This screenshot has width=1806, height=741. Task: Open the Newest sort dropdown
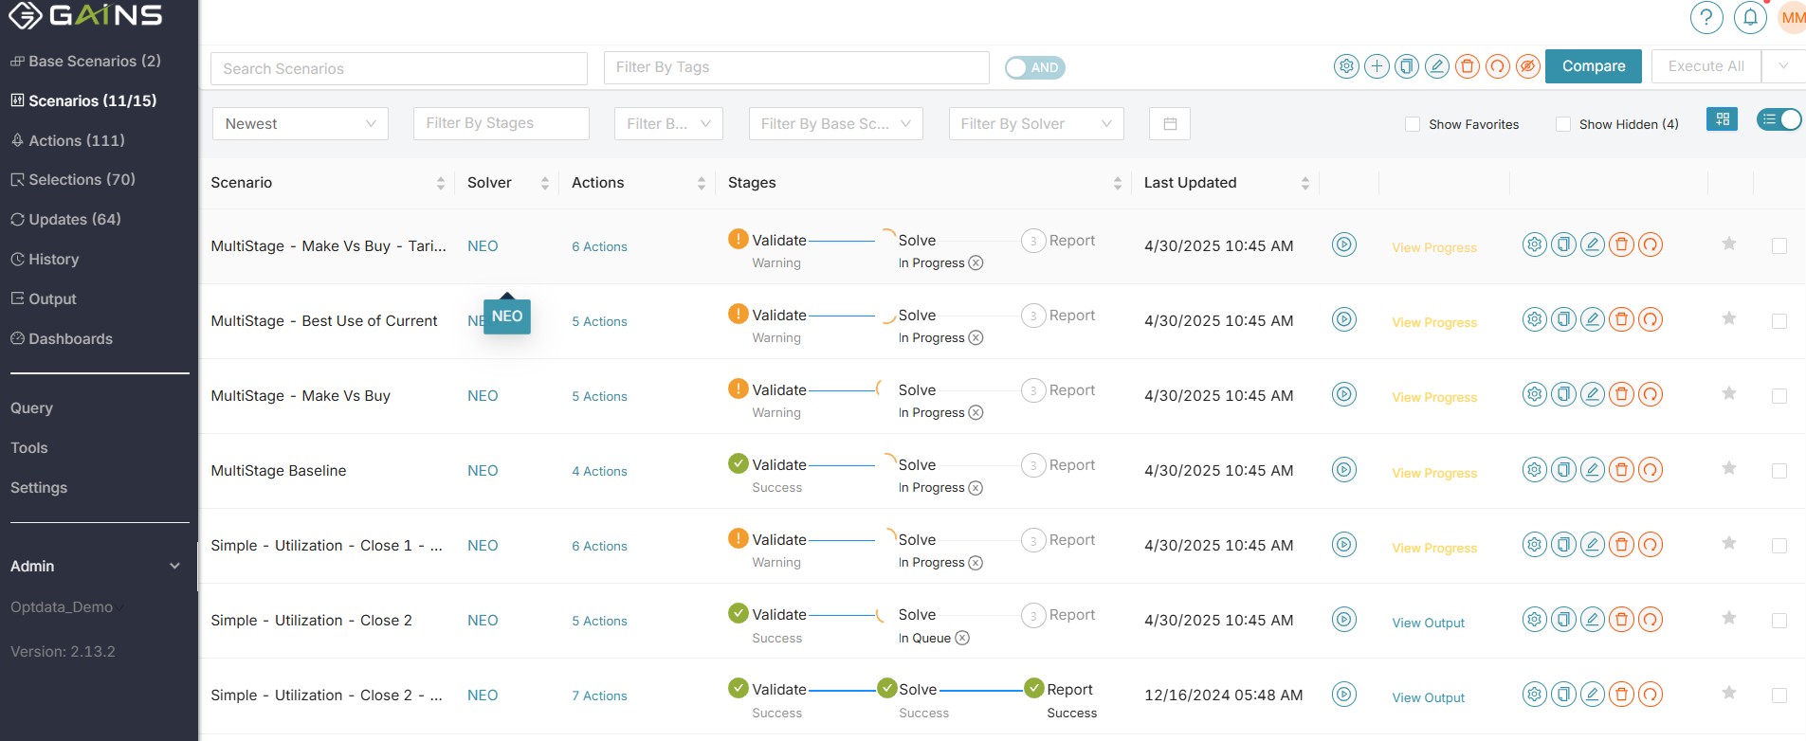tap(300, 124)
